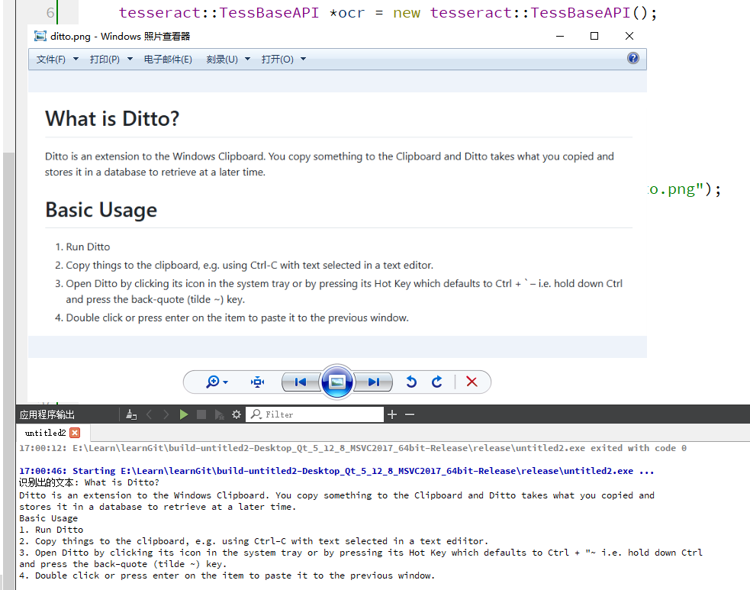
Task: Open the 打印(P) menu
Action: (x=105, y=60)
